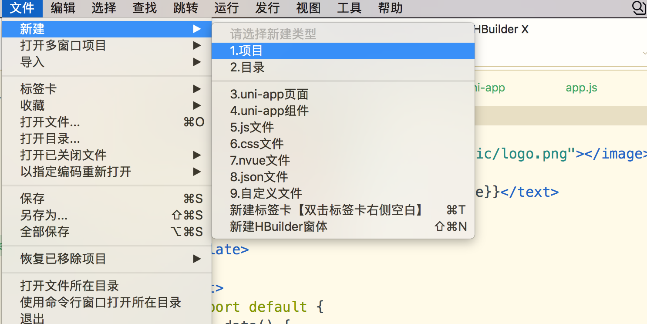Open the 发行 menu
Viewport: 647px width, 324px height.
tap(267, 8)
